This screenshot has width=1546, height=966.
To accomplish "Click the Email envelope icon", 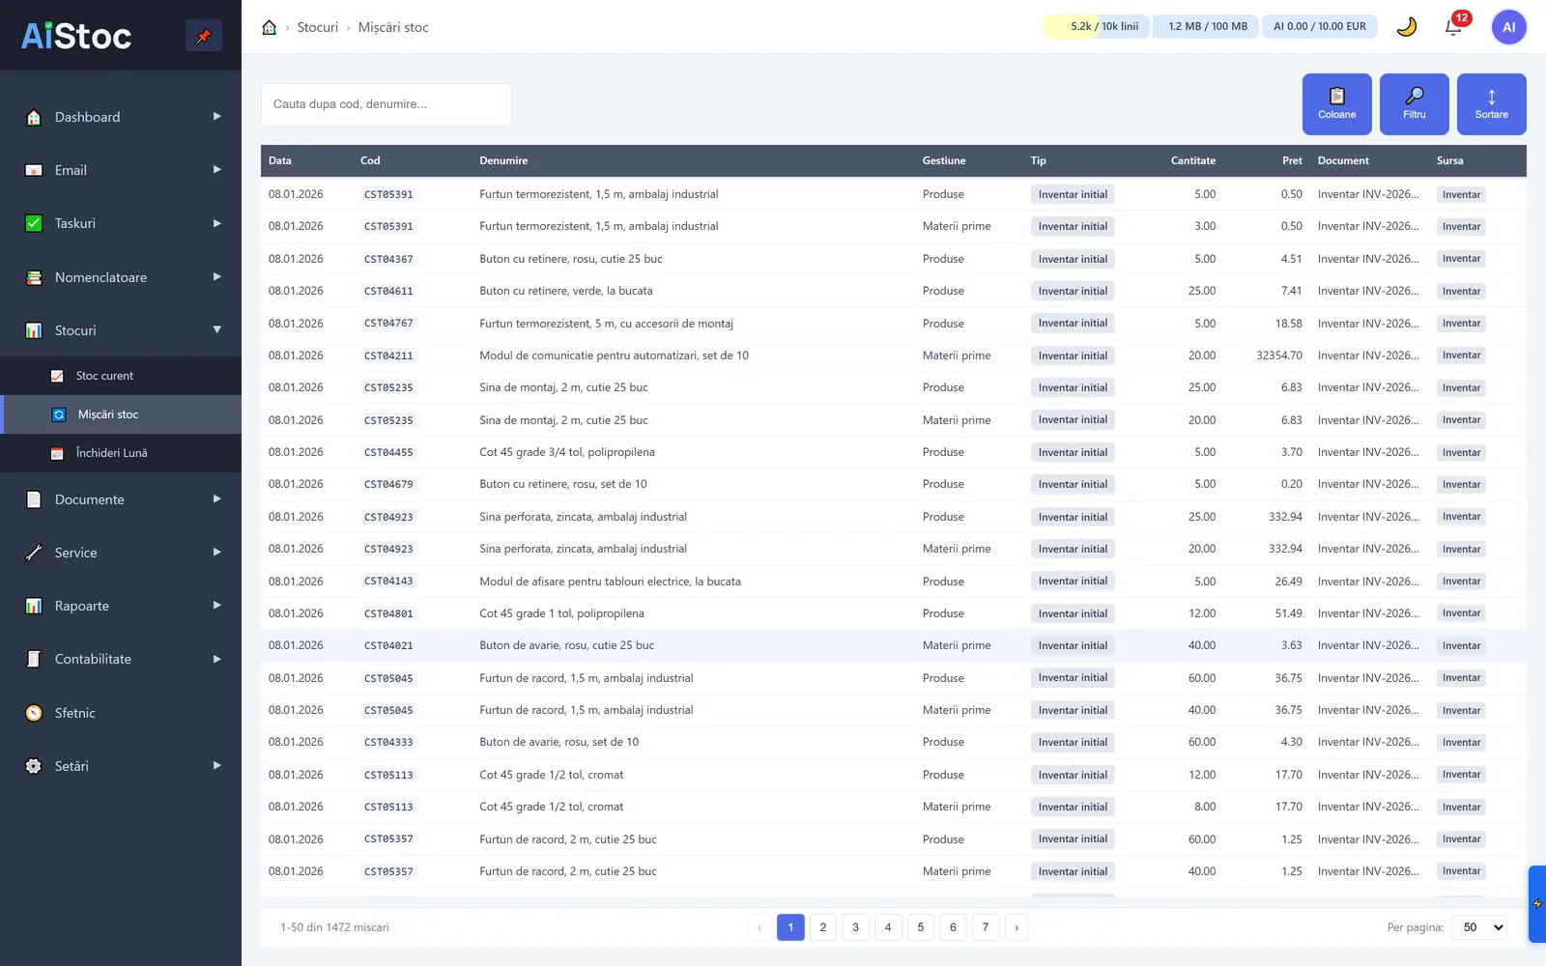I will pos(34,170).
